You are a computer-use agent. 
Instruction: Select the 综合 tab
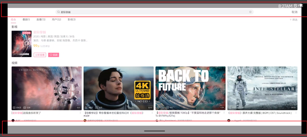click(13, 20)
